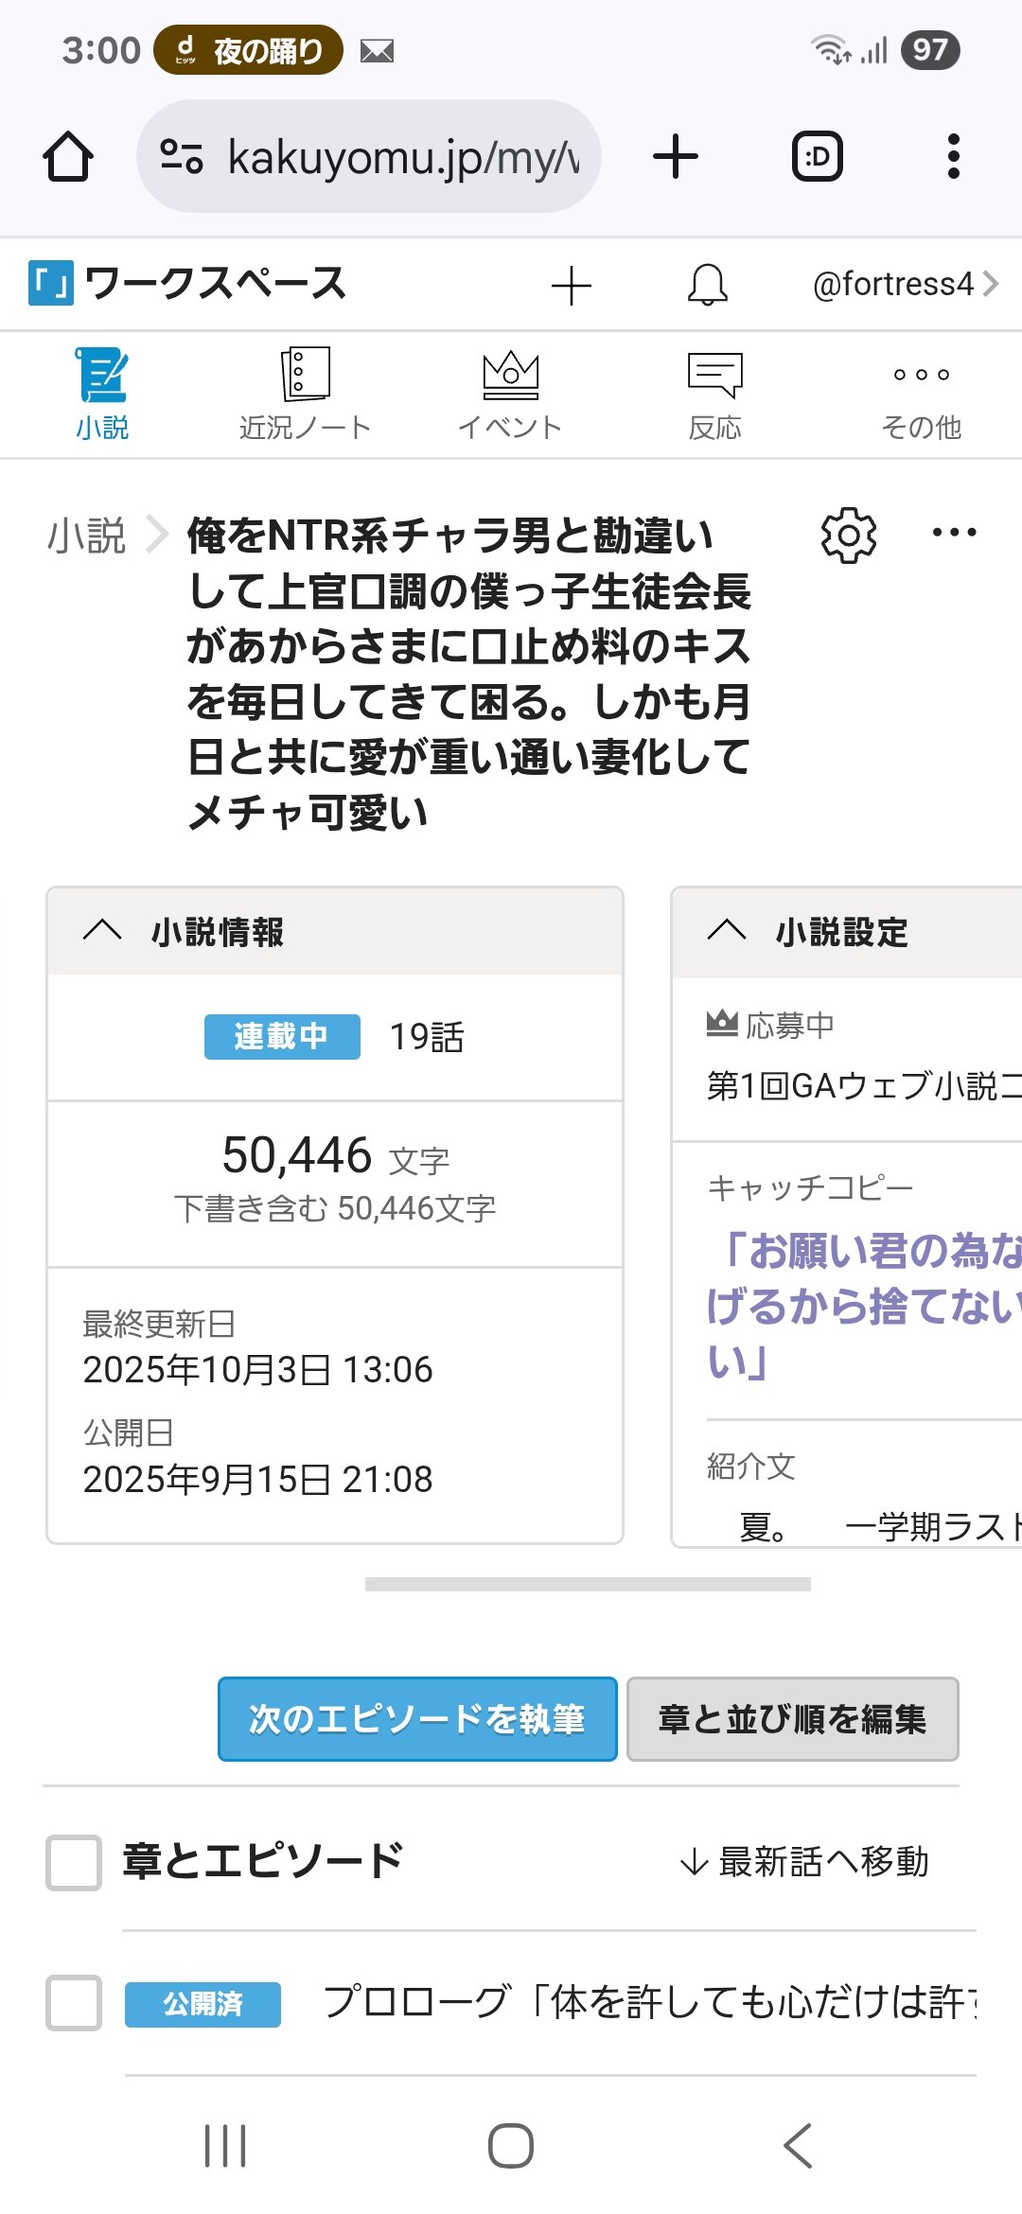Check the 章とエピソード select-all checkbox
The image size is (1022, 2214).
click(x=74, y=1862)
